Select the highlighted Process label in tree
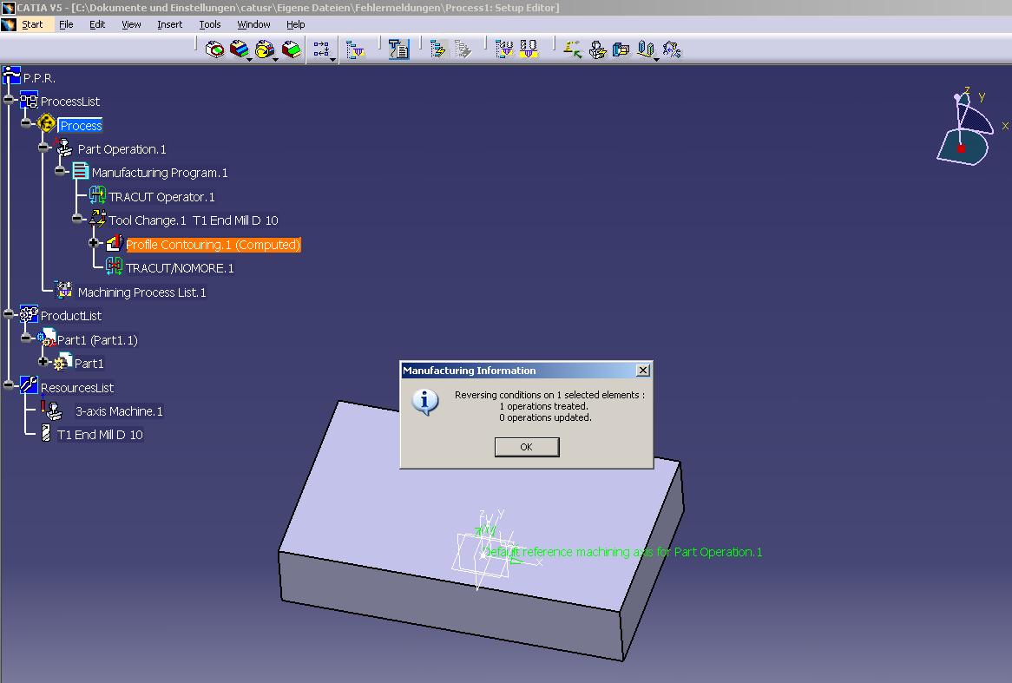Image resolution: width=1012 pixels, height=683 pixels. pyautogui.click(x=81, y=125)
